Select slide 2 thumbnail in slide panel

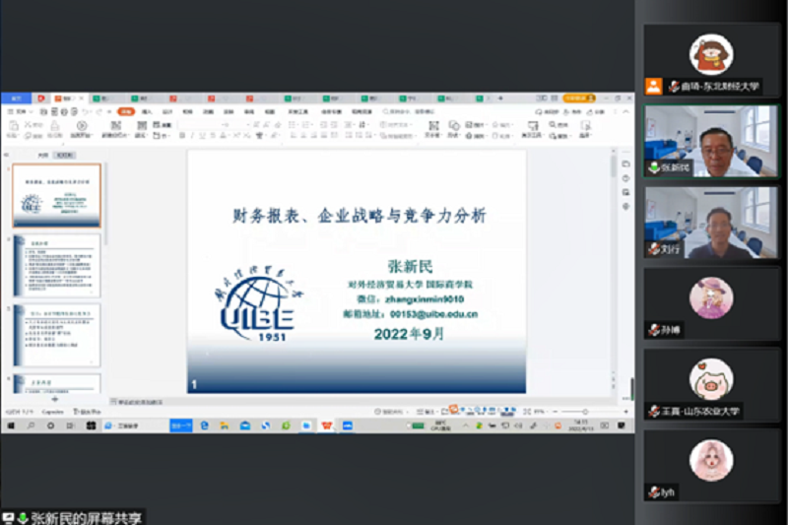pos(57,264)
